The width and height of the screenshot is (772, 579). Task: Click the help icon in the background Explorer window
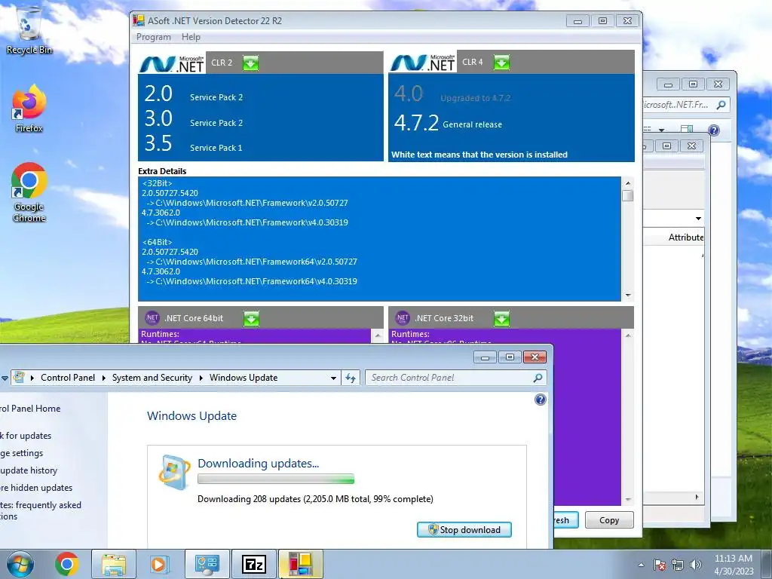[x=713, y=130]
